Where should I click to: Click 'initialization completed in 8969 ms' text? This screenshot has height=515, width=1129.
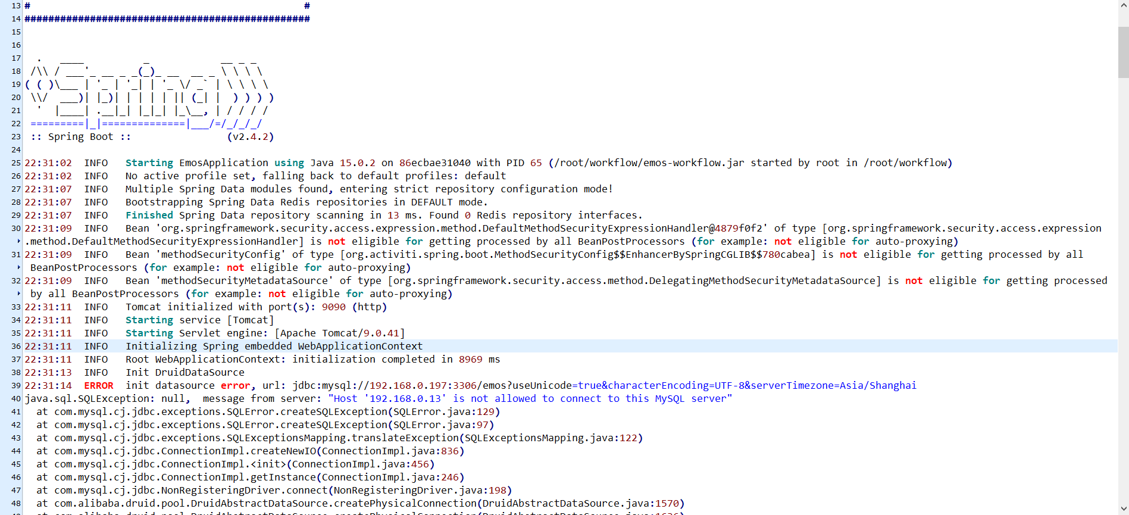click(x=396, y=360)
